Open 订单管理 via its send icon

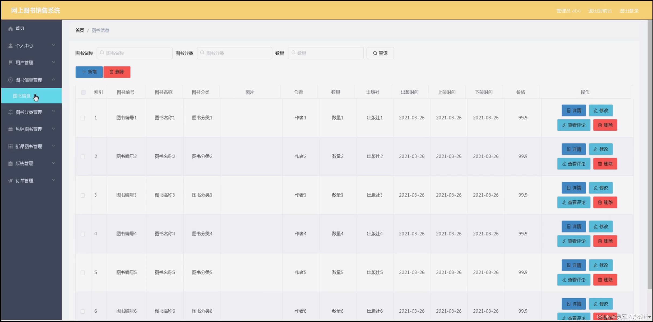pos(10,180)
